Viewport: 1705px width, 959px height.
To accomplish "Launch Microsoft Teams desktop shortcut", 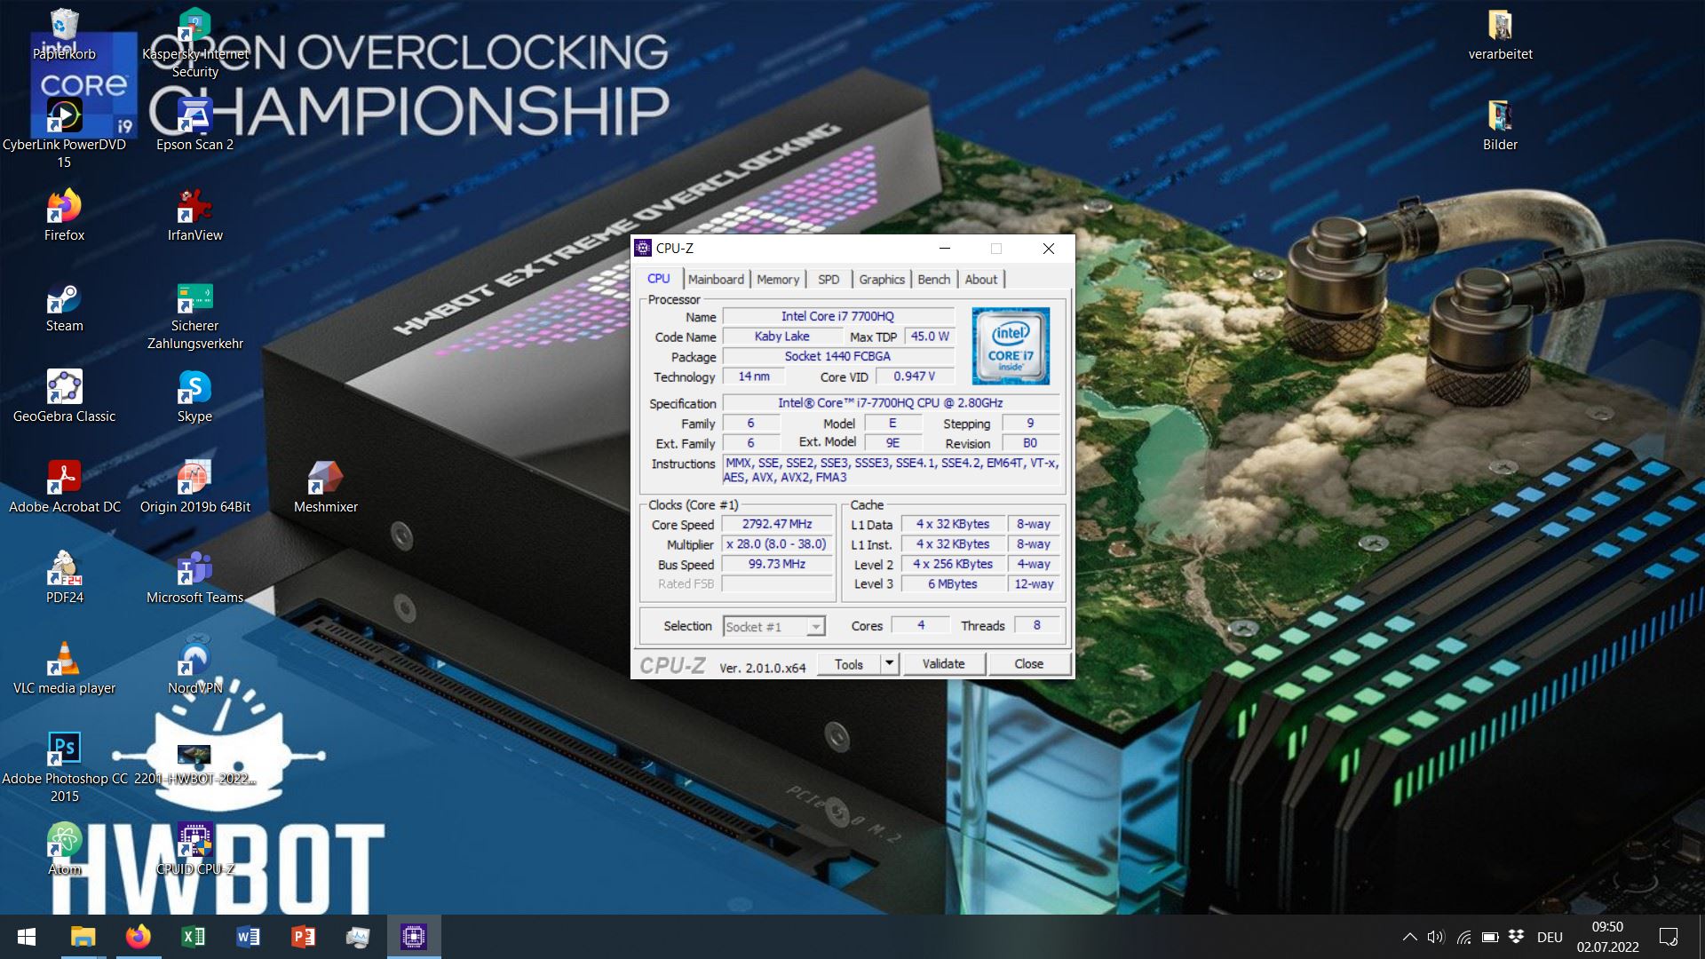I will 194,577.
